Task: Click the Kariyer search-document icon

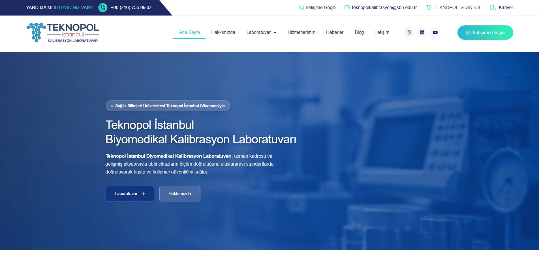Action: 493,8
